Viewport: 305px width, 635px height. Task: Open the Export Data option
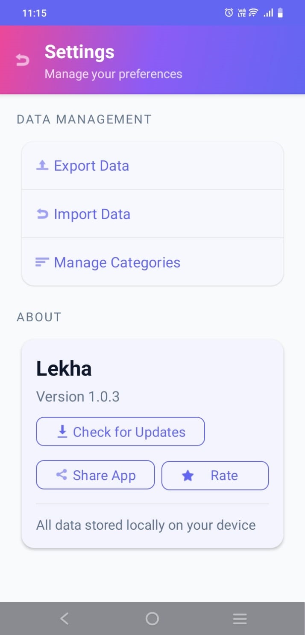(152, 165)
